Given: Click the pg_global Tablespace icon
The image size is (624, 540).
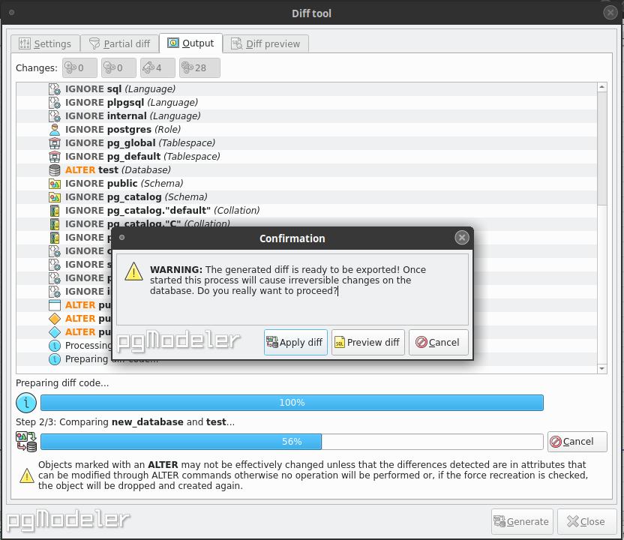Looking at the screenshot, I should [54, 142].
